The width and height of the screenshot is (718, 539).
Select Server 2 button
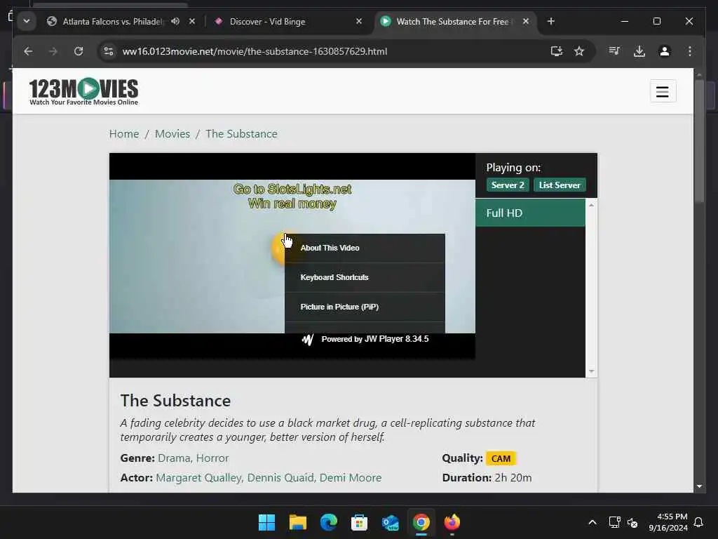coord(508,185)
